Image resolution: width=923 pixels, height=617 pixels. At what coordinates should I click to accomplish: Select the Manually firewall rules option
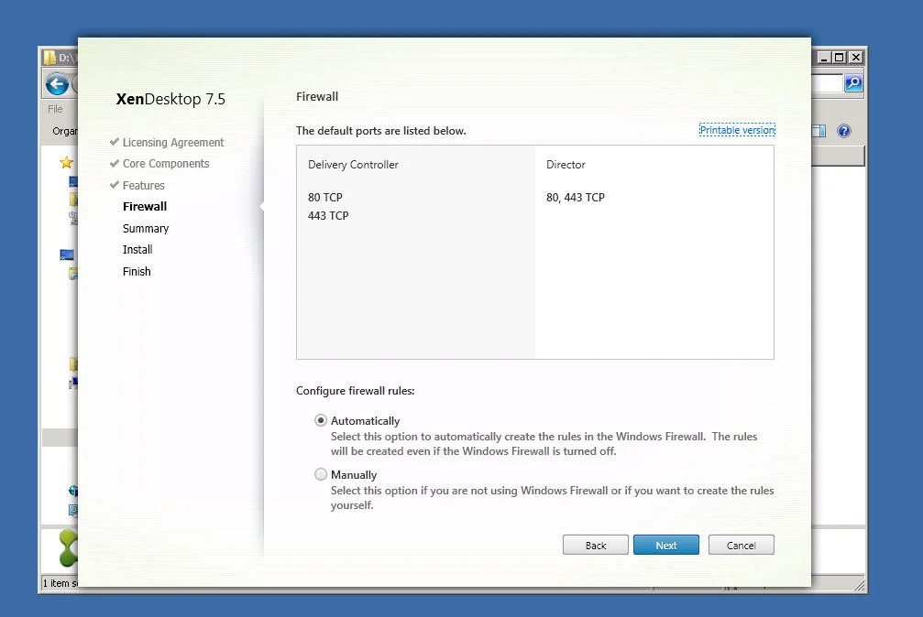click(320, 474)
